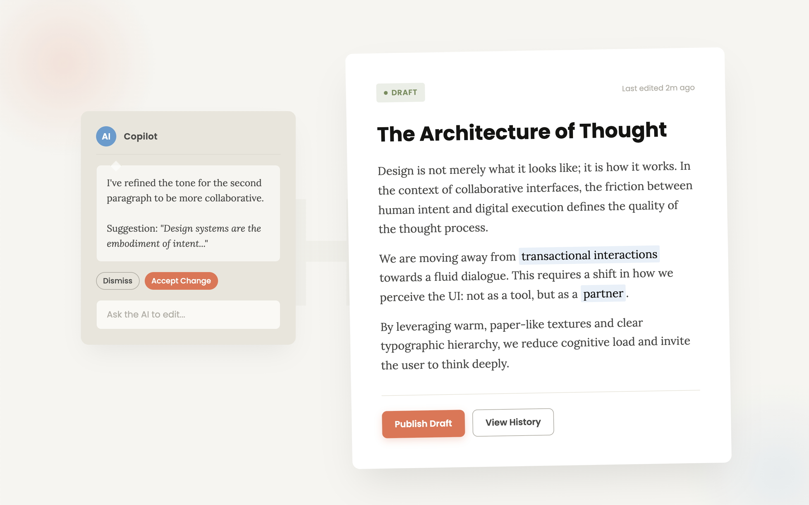Click the speech bubble pointer diamond
The image size is (809, 505).
coord(116,165)
